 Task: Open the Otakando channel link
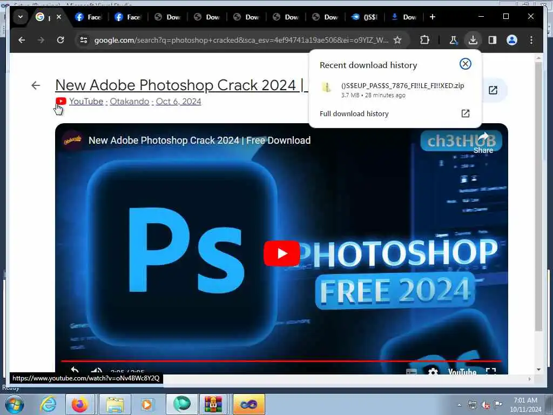click(130, 101)
